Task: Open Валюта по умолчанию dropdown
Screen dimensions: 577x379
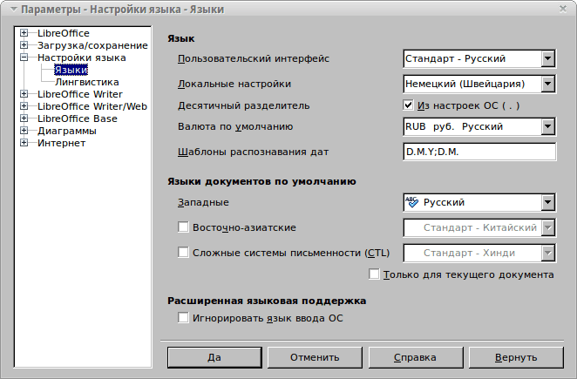Action: pyautogui.click(x=479, y=126)
